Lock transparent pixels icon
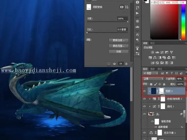This screenshot has width=187, height=140. (x=151, y=84)
